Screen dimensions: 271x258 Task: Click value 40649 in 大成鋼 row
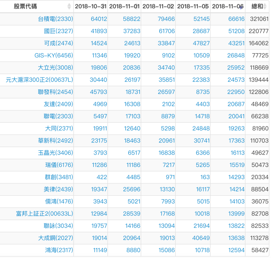(x=201, y=238)
